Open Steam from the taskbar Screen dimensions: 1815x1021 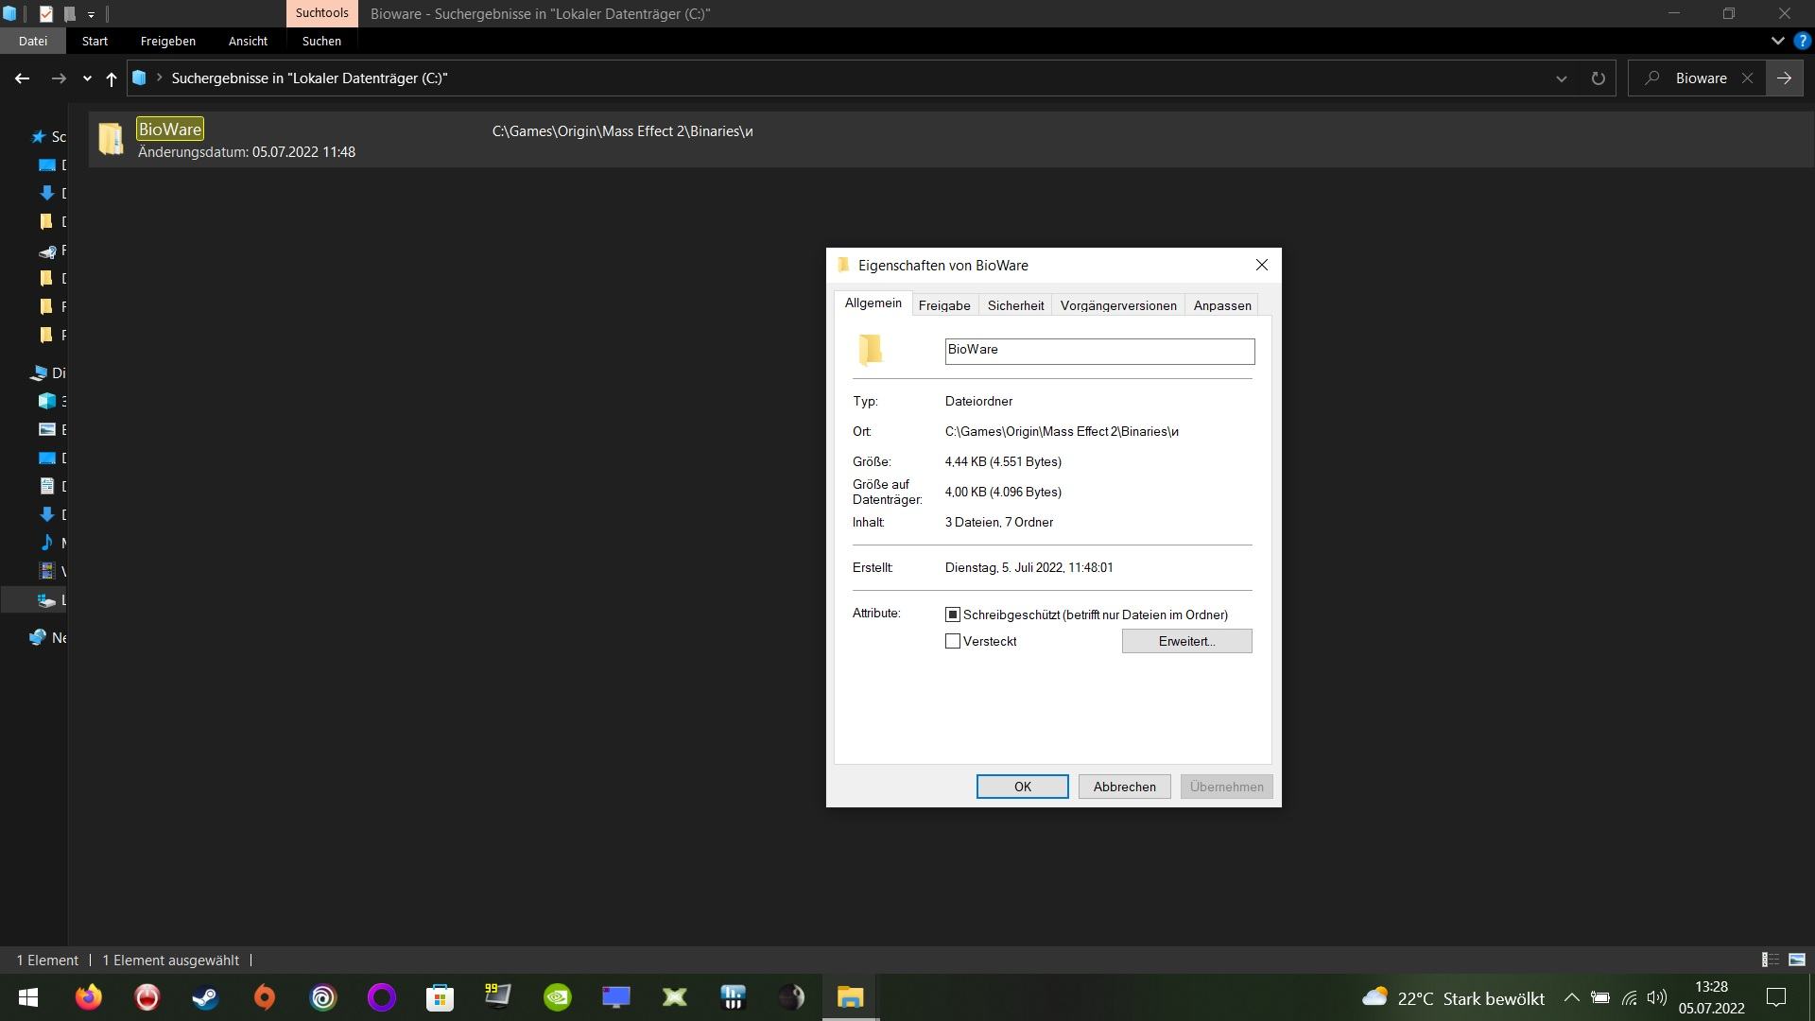206,997
